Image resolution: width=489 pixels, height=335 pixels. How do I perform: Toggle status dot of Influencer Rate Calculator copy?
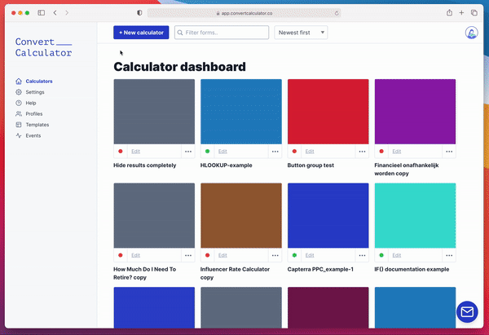tap(207, 255)
